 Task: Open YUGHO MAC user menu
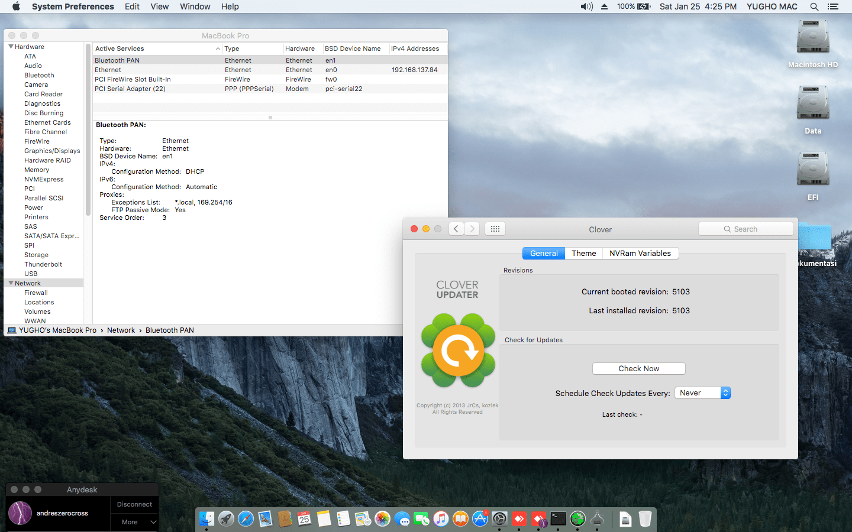click(772, 7)
